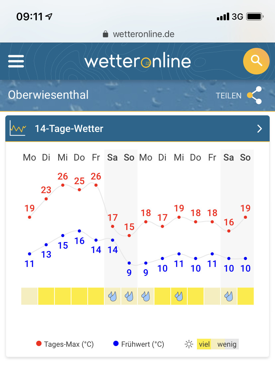Expand 14-Tage-Wetter with the right chevron

point(259,129)
